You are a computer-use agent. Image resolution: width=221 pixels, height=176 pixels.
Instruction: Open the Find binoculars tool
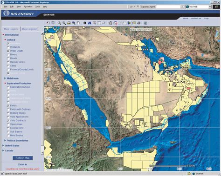[x=90, y=23]
